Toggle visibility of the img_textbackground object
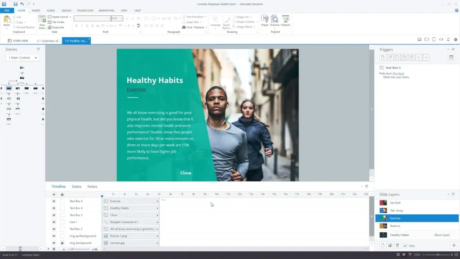 pyautogui.click(x=53, y=236)
